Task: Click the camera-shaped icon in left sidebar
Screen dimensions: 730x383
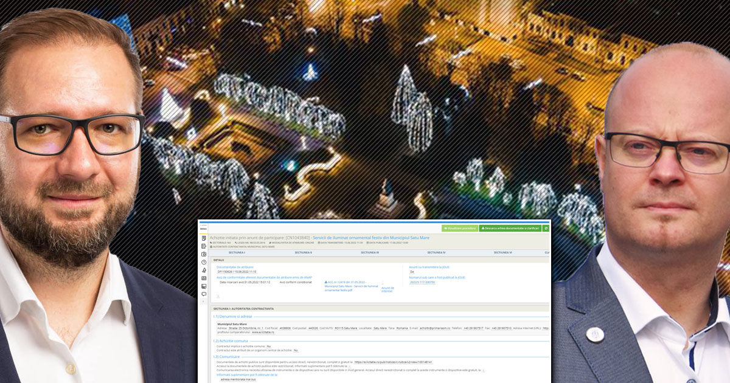Action: coord(204,254)
